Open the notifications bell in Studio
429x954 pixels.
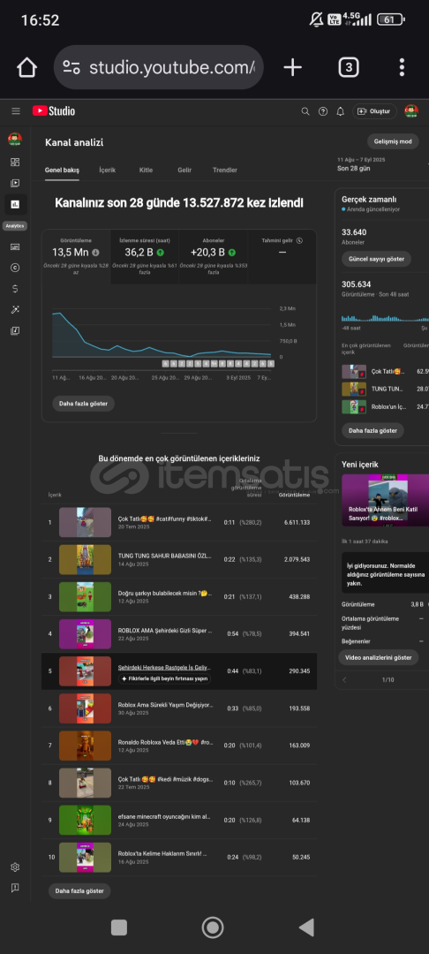[340, 111]
